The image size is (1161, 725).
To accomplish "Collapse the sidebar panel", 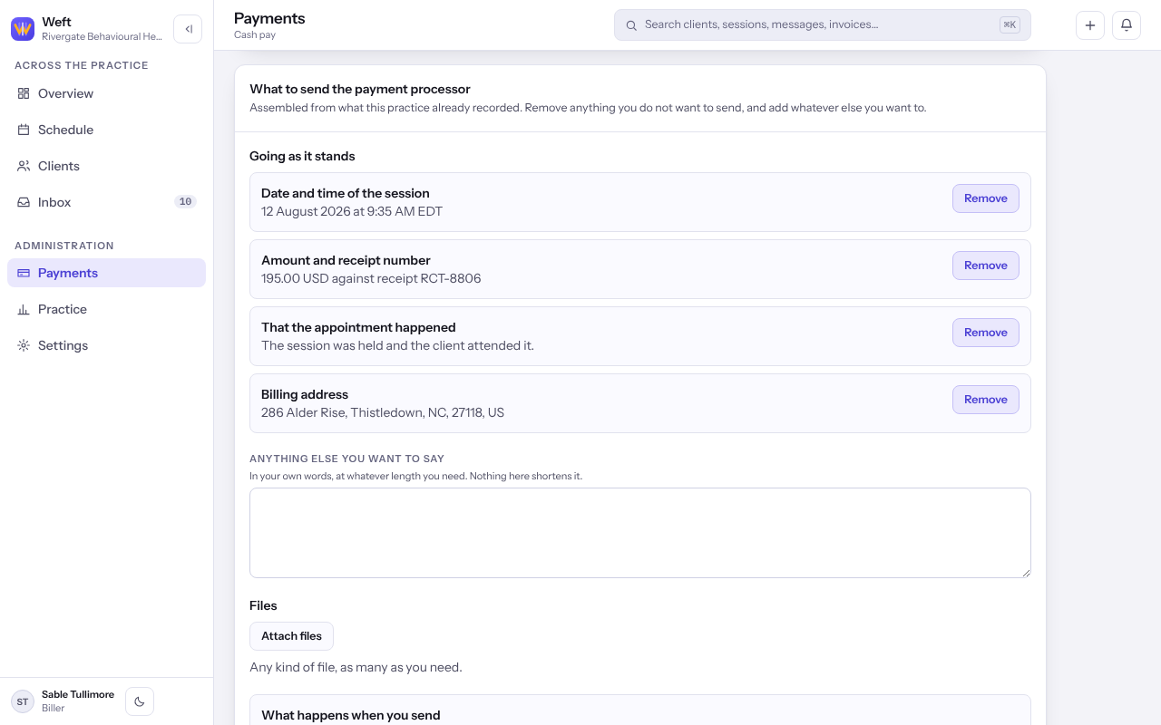I will pos(188,29).
